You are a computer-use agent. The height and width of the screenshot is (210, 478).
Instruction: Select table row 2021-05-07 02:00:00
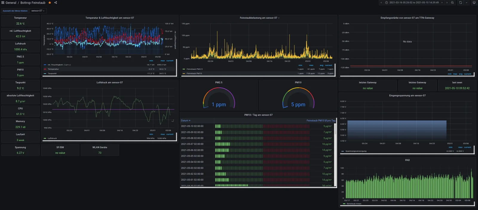[x=257, y=144]
